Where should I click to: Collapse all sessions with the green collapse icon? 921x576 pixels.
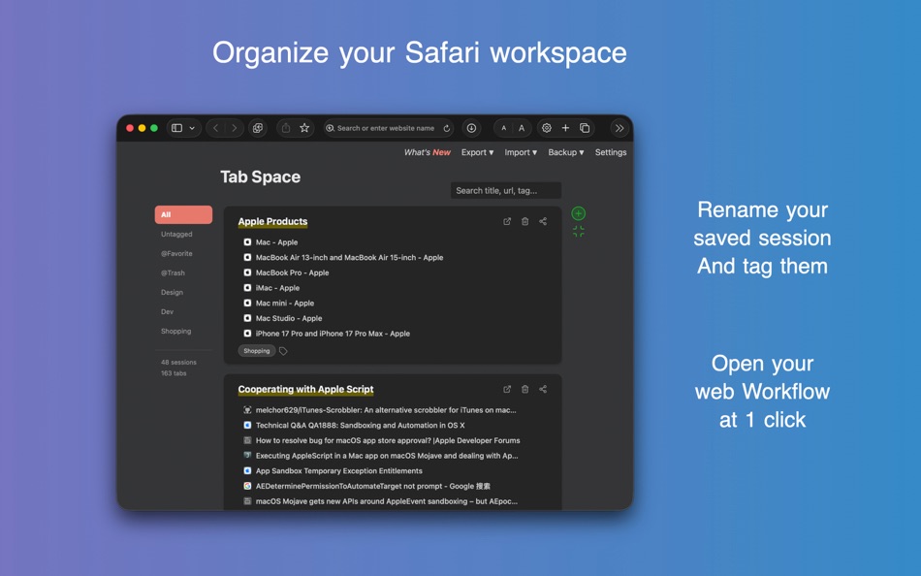578,232
